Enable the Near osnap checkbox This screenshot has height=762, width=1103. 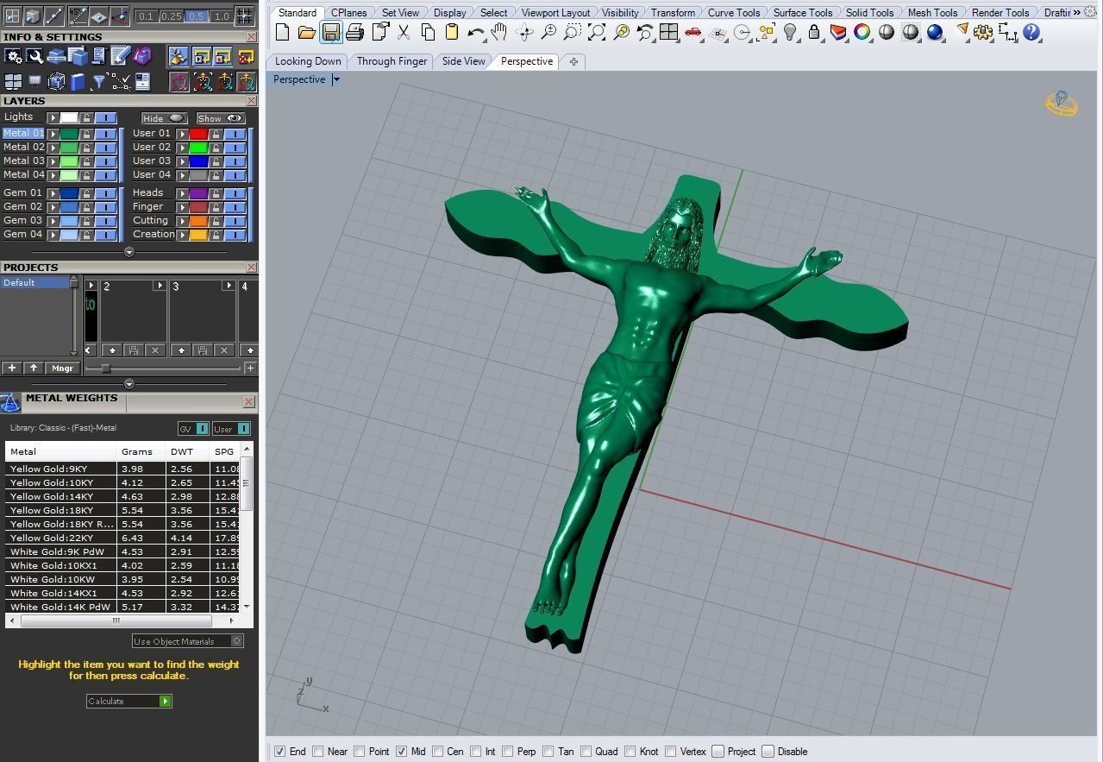click(318, 751)
